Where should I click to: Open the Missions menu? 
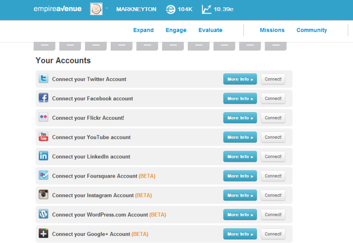pyautogui.click(x=272, y=30)
